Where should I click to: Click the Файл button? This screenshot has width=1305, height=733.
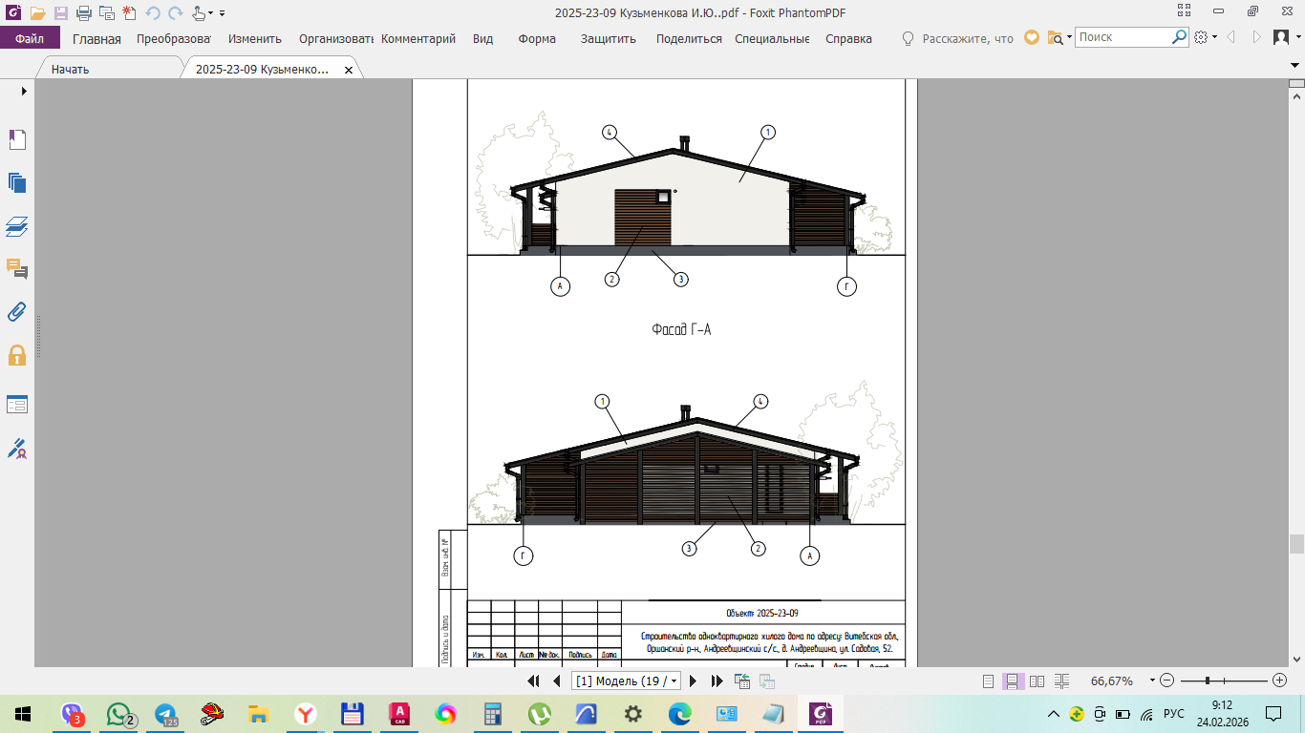[x=30, y=39]
